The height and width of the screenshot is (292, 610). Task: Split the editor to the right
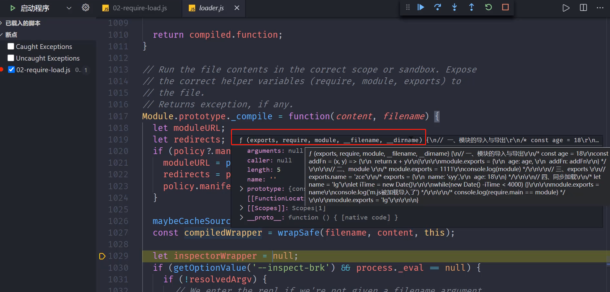click(583, 8)
